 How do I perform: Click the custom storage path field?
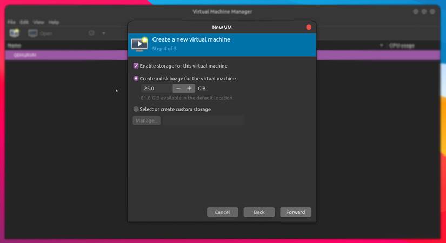204,120
